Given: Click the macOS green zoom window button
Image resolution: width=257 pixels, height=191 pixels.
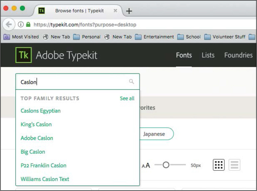Looking at the screenshot, I should tap(23, 8).
